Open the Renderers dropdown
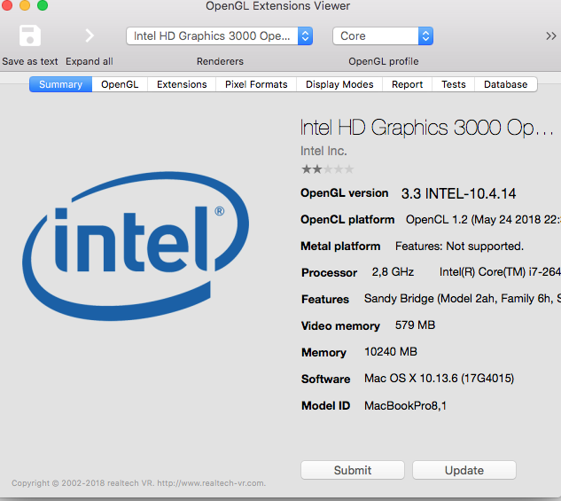Viewport: 561px width, 501px height. [219, 36]
